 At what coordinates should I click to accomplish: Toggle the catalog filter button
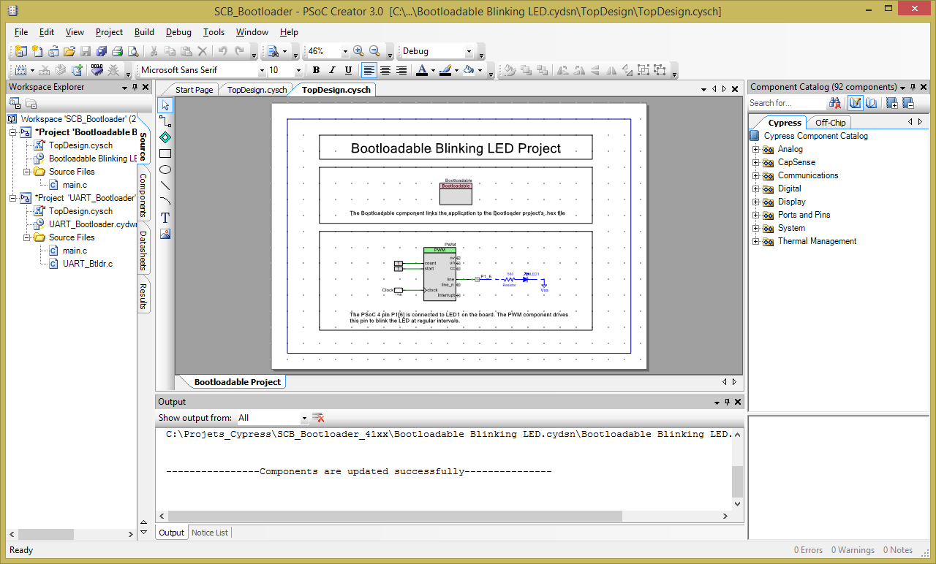(855, 103)
